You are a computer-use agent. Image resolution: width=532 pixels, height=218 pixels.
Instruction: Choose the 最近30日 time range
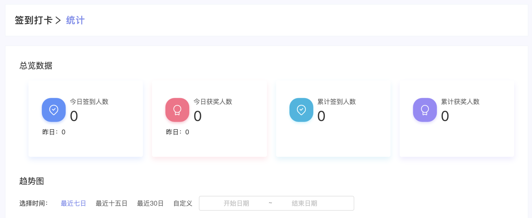[150, 203]
